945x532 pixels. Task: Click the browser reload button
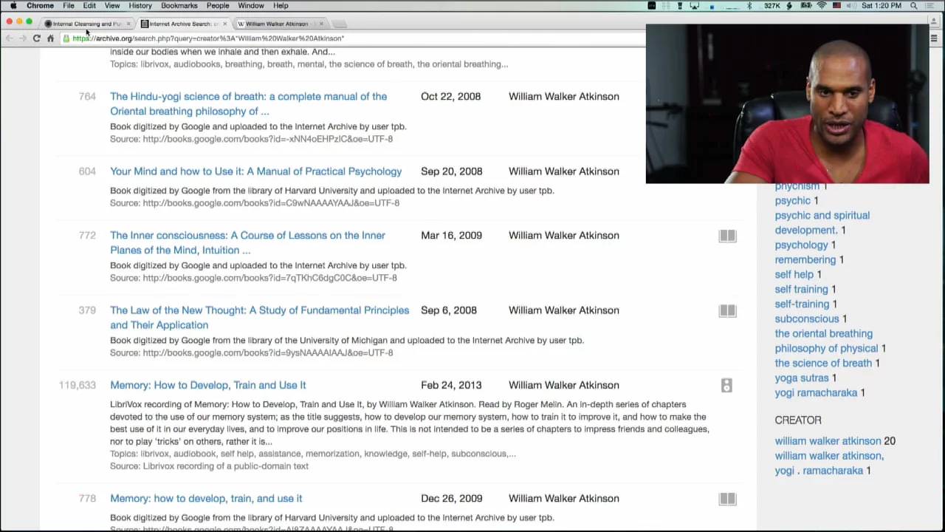(36, 38)
